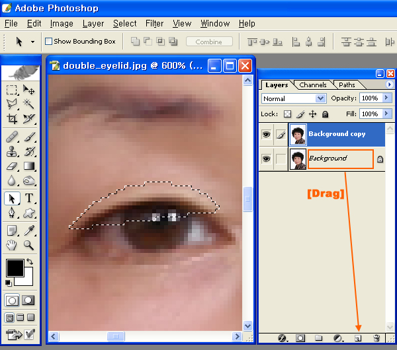The height and width of the screenshot is (350, 397).
Task: Hide the Background layer eye icon
Action: coord(266,159)
